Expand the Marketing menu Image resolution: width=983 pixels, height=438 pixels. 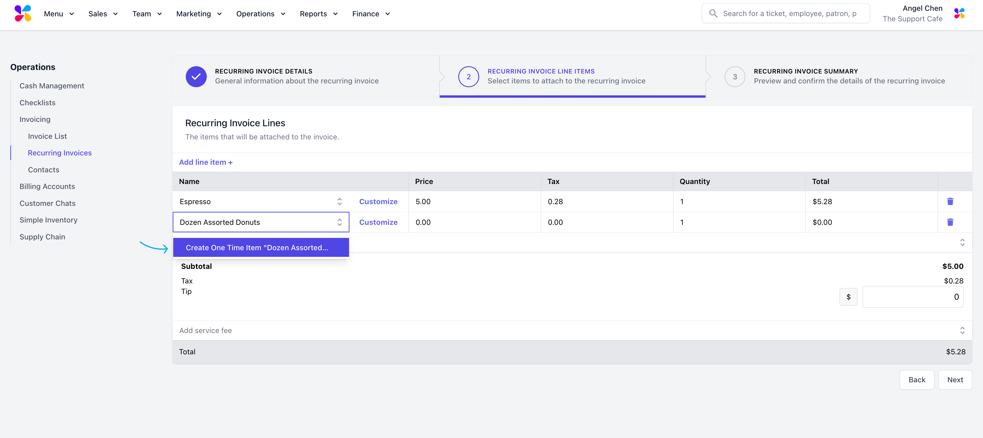point(198,14)
